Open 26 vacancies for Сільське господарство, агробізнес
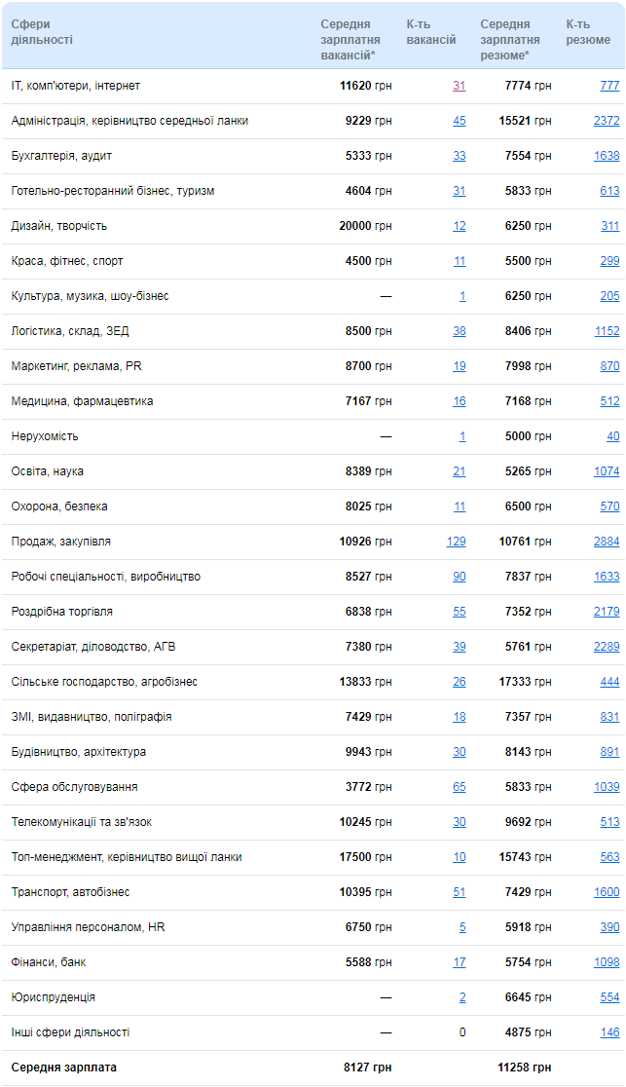Image resolution: width=626 pixels, height=1087 pixels. pyautogui.click(x=459, y=682)
